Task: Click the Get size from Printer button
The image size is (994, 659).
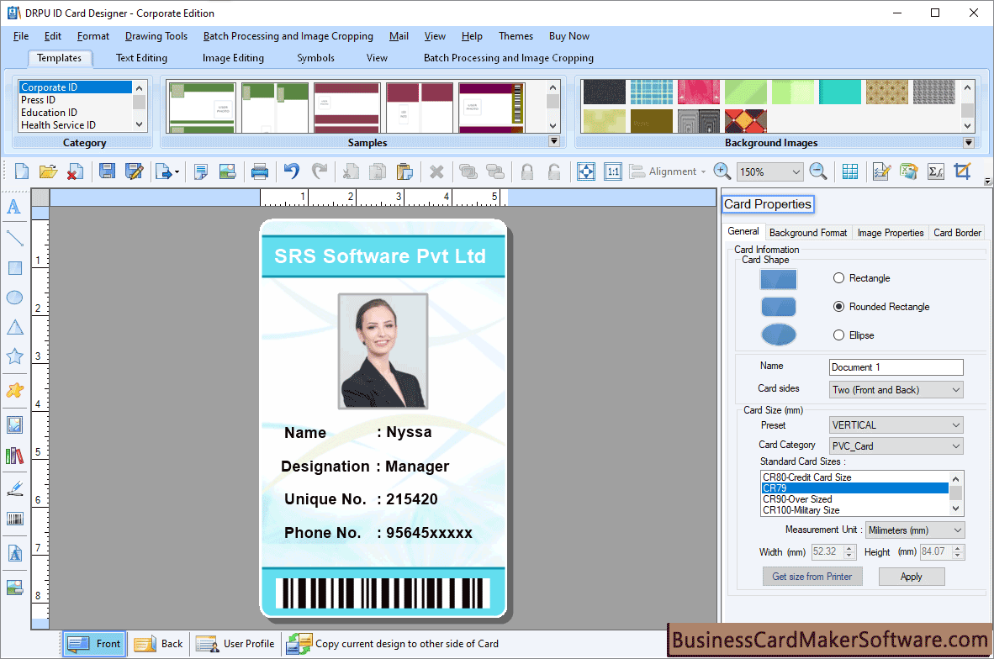Action: click(812, 576)
